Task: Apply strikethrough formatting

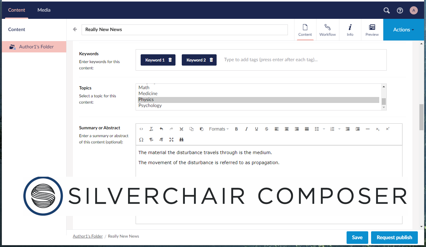Action: pos(267,129)
